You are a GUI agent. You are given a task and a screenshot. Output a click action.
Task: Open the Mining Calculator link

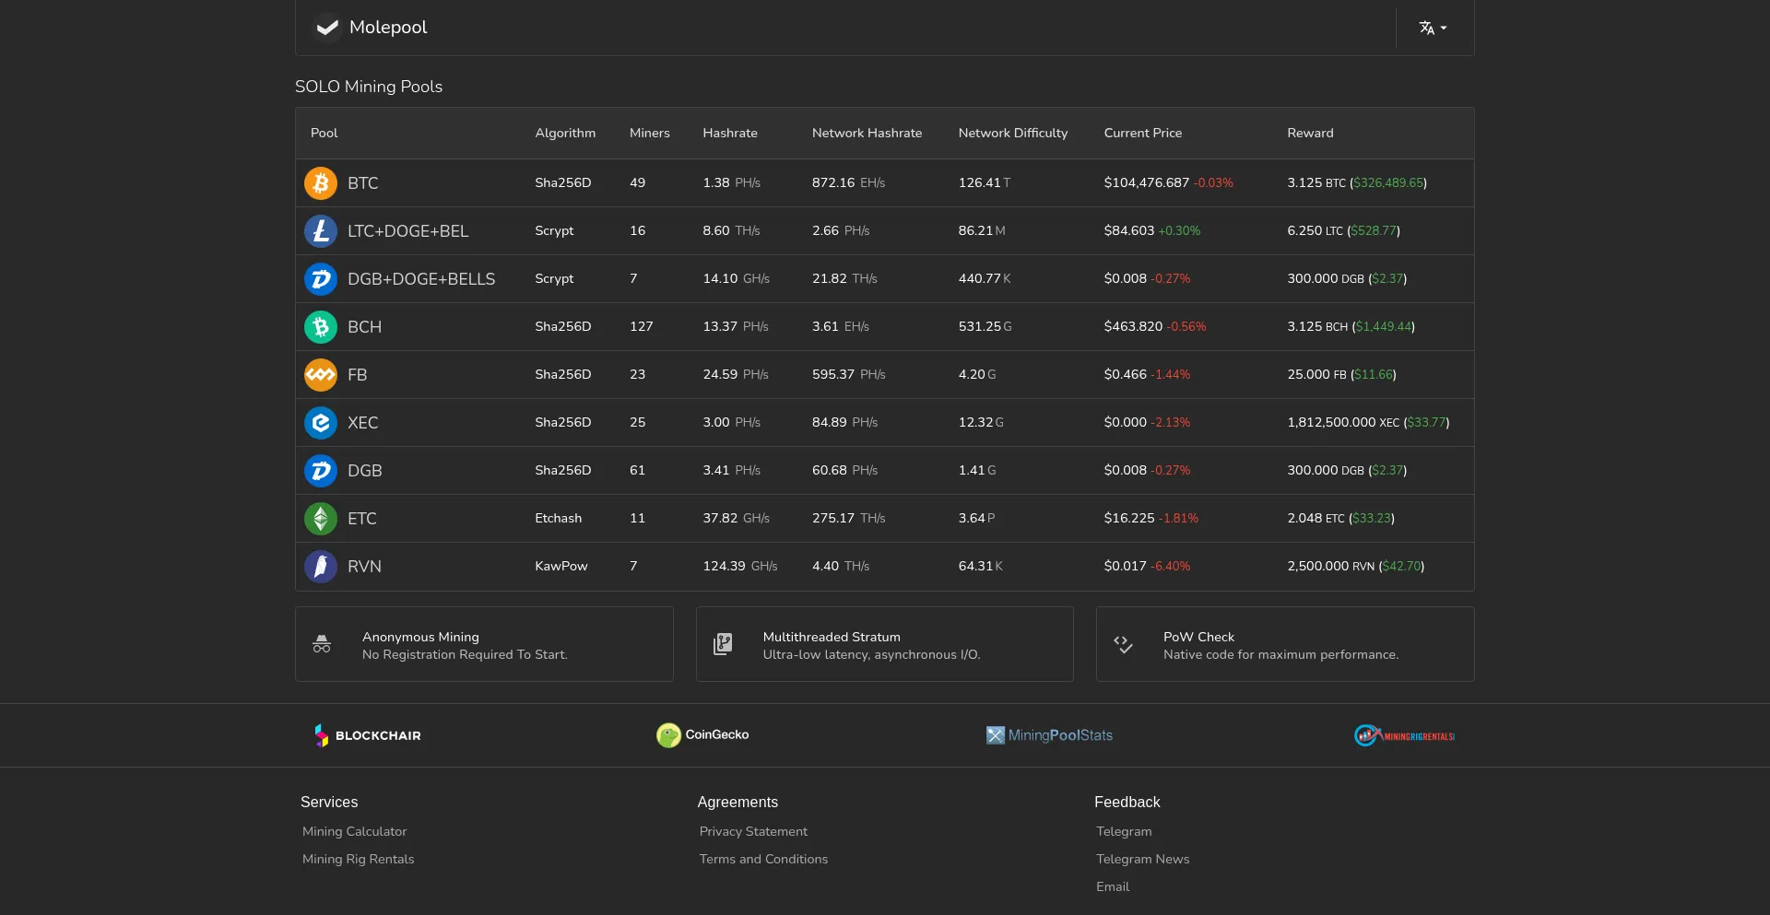pos(354,831)
